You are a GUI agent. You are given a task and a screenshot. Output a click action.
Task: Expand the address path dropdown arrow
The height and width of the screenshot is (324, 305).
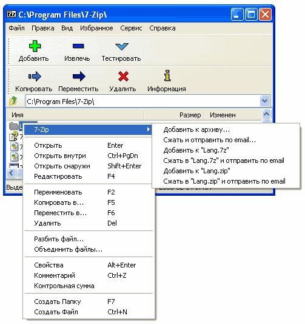coord(265,101)
